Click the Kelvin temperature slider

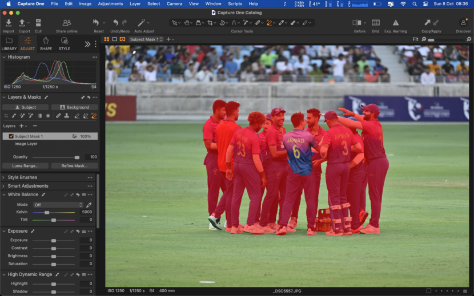coord(54,213)
